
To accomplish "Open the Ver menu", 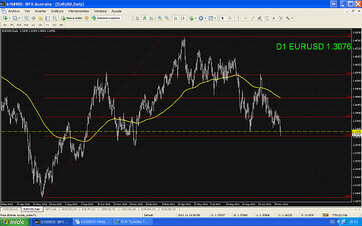I will pyautogui.click(x=27, y=11).
